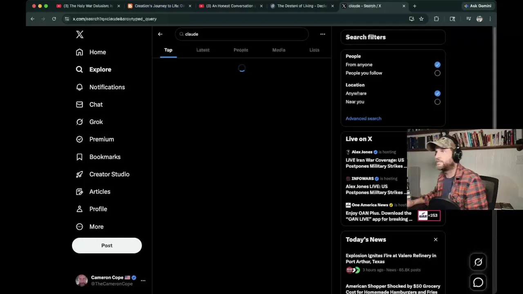The width and height of the screenshot is (523, 294).
Task: Go to Home in the sidebar
Action: tap(91, 52)
